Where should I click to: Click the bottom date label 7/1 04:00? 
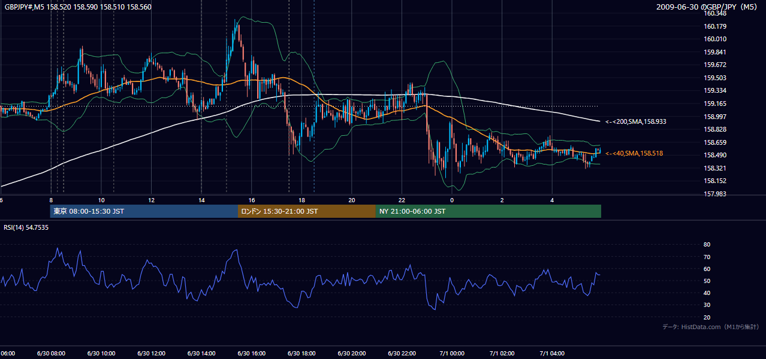[x=552, y=353]
